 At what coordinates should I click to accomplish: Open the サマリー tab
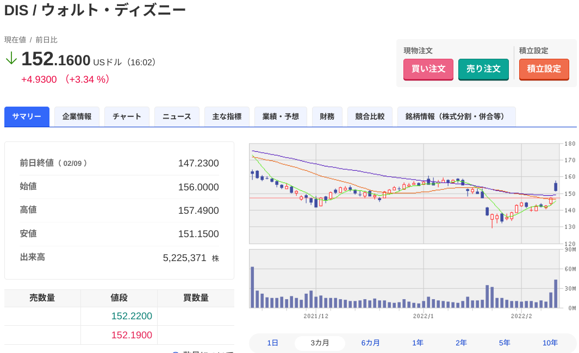pyautogui.click(x=27, y=117)
